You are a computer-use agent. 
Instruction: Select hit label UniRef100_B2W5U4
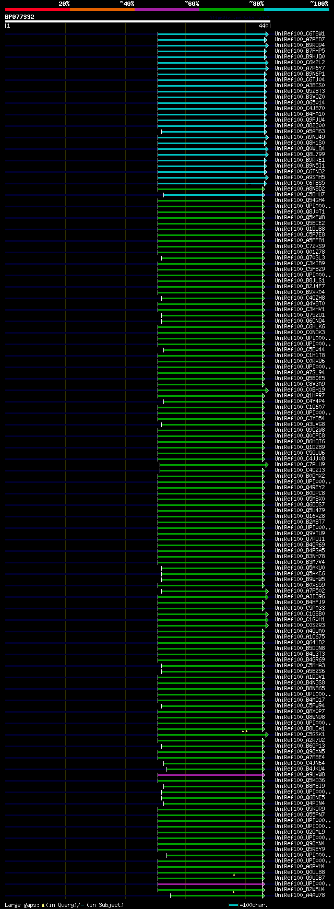tap(300, 890)
